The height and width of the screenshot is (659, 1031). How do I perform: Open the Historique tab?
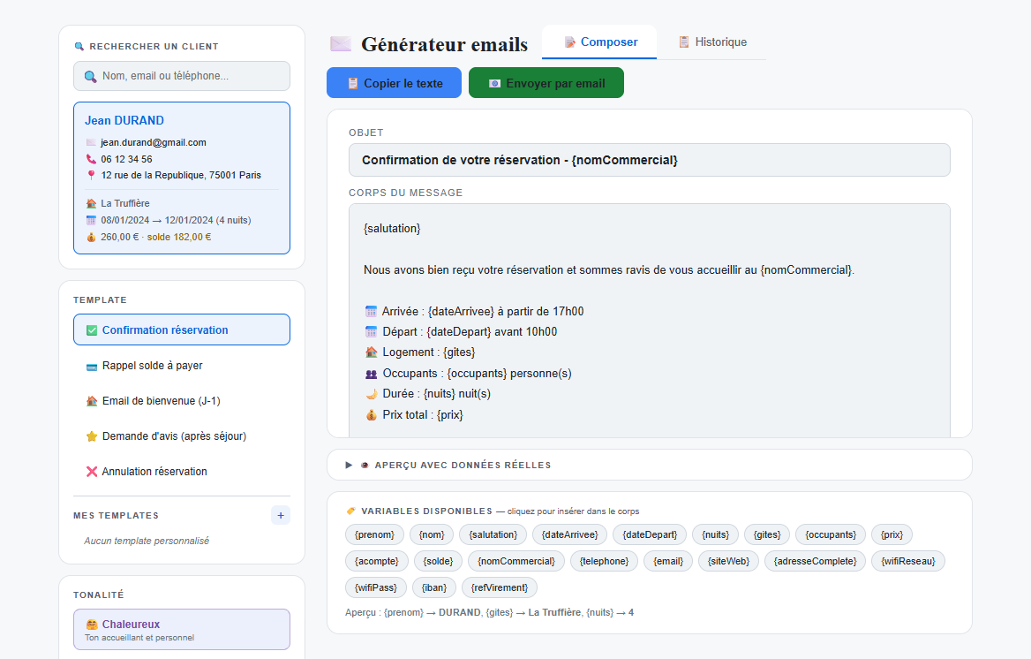coord(711,42)
